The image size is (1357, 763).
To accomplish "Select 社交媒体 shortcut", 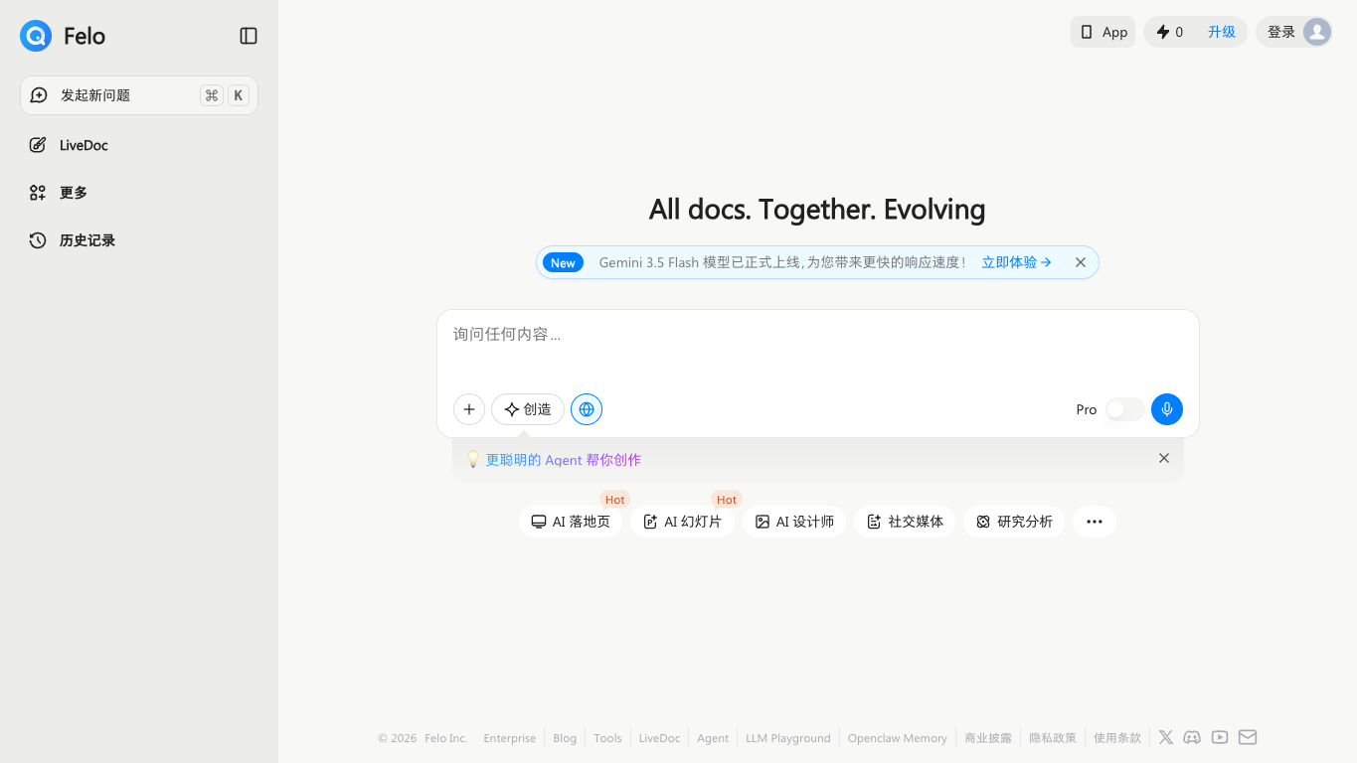I will 905,522.
